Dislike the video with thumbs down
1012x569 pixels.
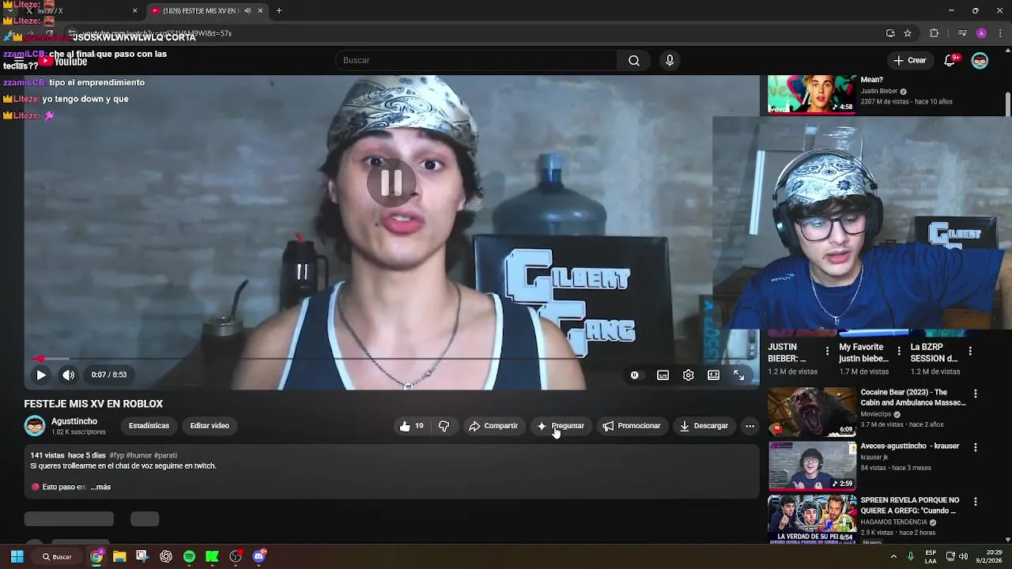click(x=444, y=426)
